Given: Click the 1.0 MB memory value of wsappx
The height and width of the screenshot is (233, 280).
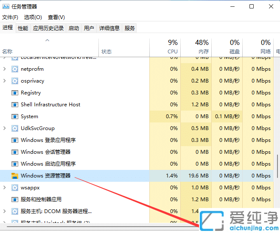Looking at the screenshot, I should click(x=200, y=188).
